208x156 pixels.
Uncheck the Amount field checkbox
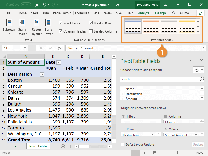click(122, 99)
